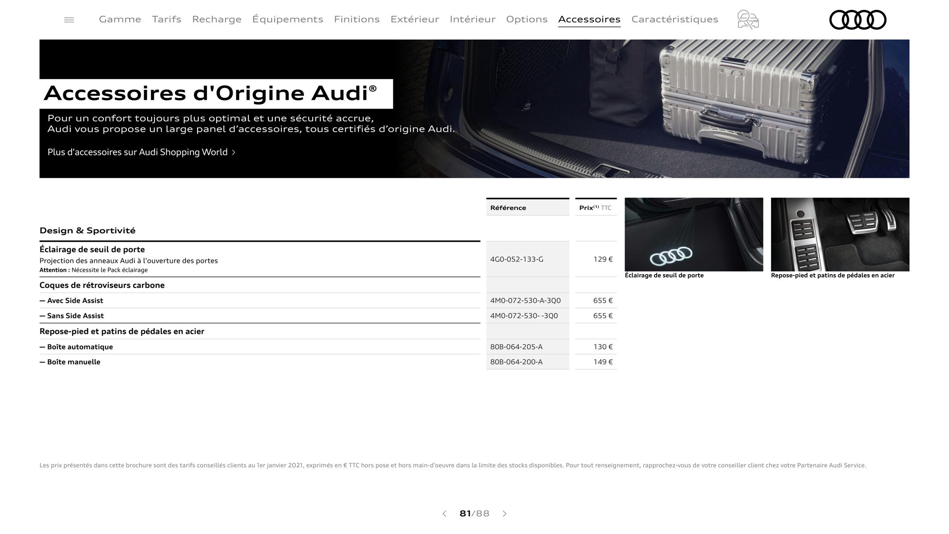Click 'Projection des anneaux Audi' description

pos(129,261)
